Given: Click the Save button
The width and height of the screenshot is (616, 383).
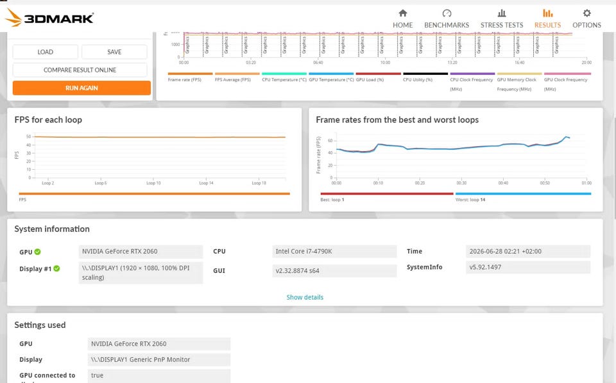Looking at the screenshot, I should tap(114, 52).
